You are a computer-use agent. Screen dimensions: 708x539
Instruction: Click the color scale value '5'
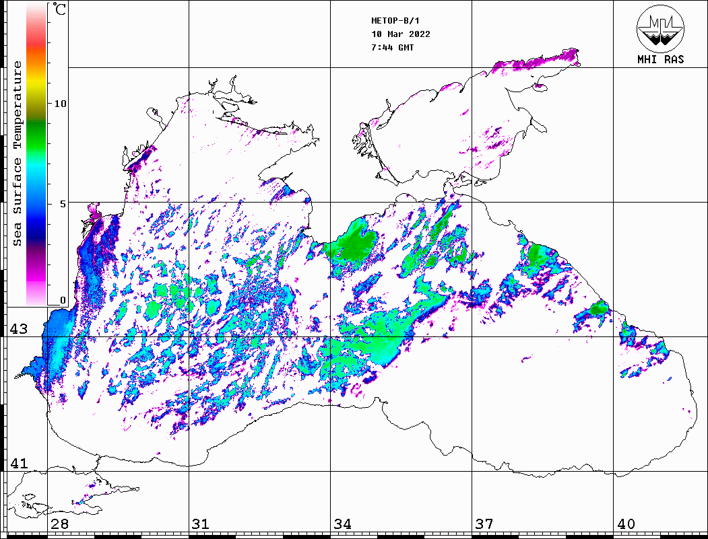coord(63,204)
